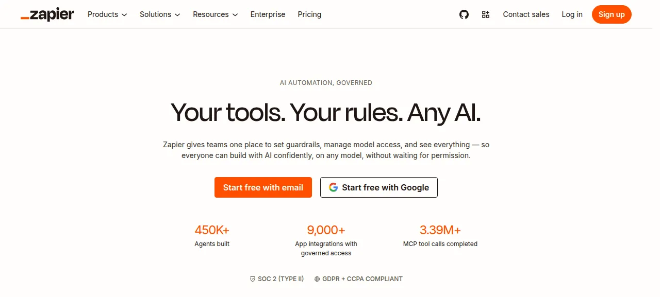Expand the Products dropdown menu

(107, 14)
